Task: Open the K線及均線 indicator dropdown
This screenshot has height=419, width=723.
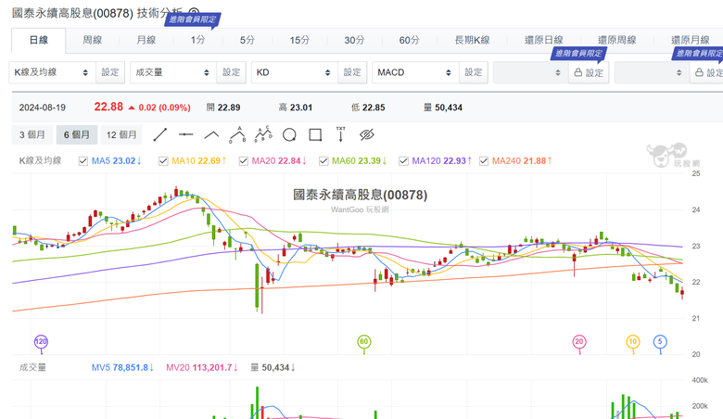Action: (52, 72)
